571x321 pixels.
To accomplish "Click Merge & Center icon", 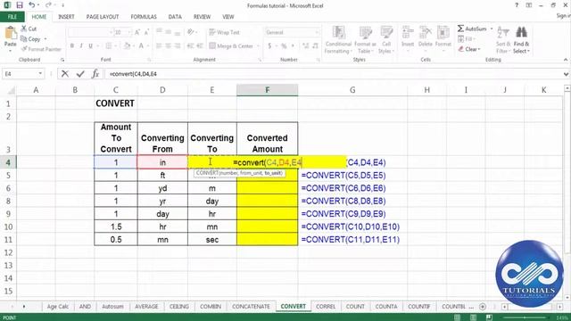I will pyautogui.click(x=212, y=45).
